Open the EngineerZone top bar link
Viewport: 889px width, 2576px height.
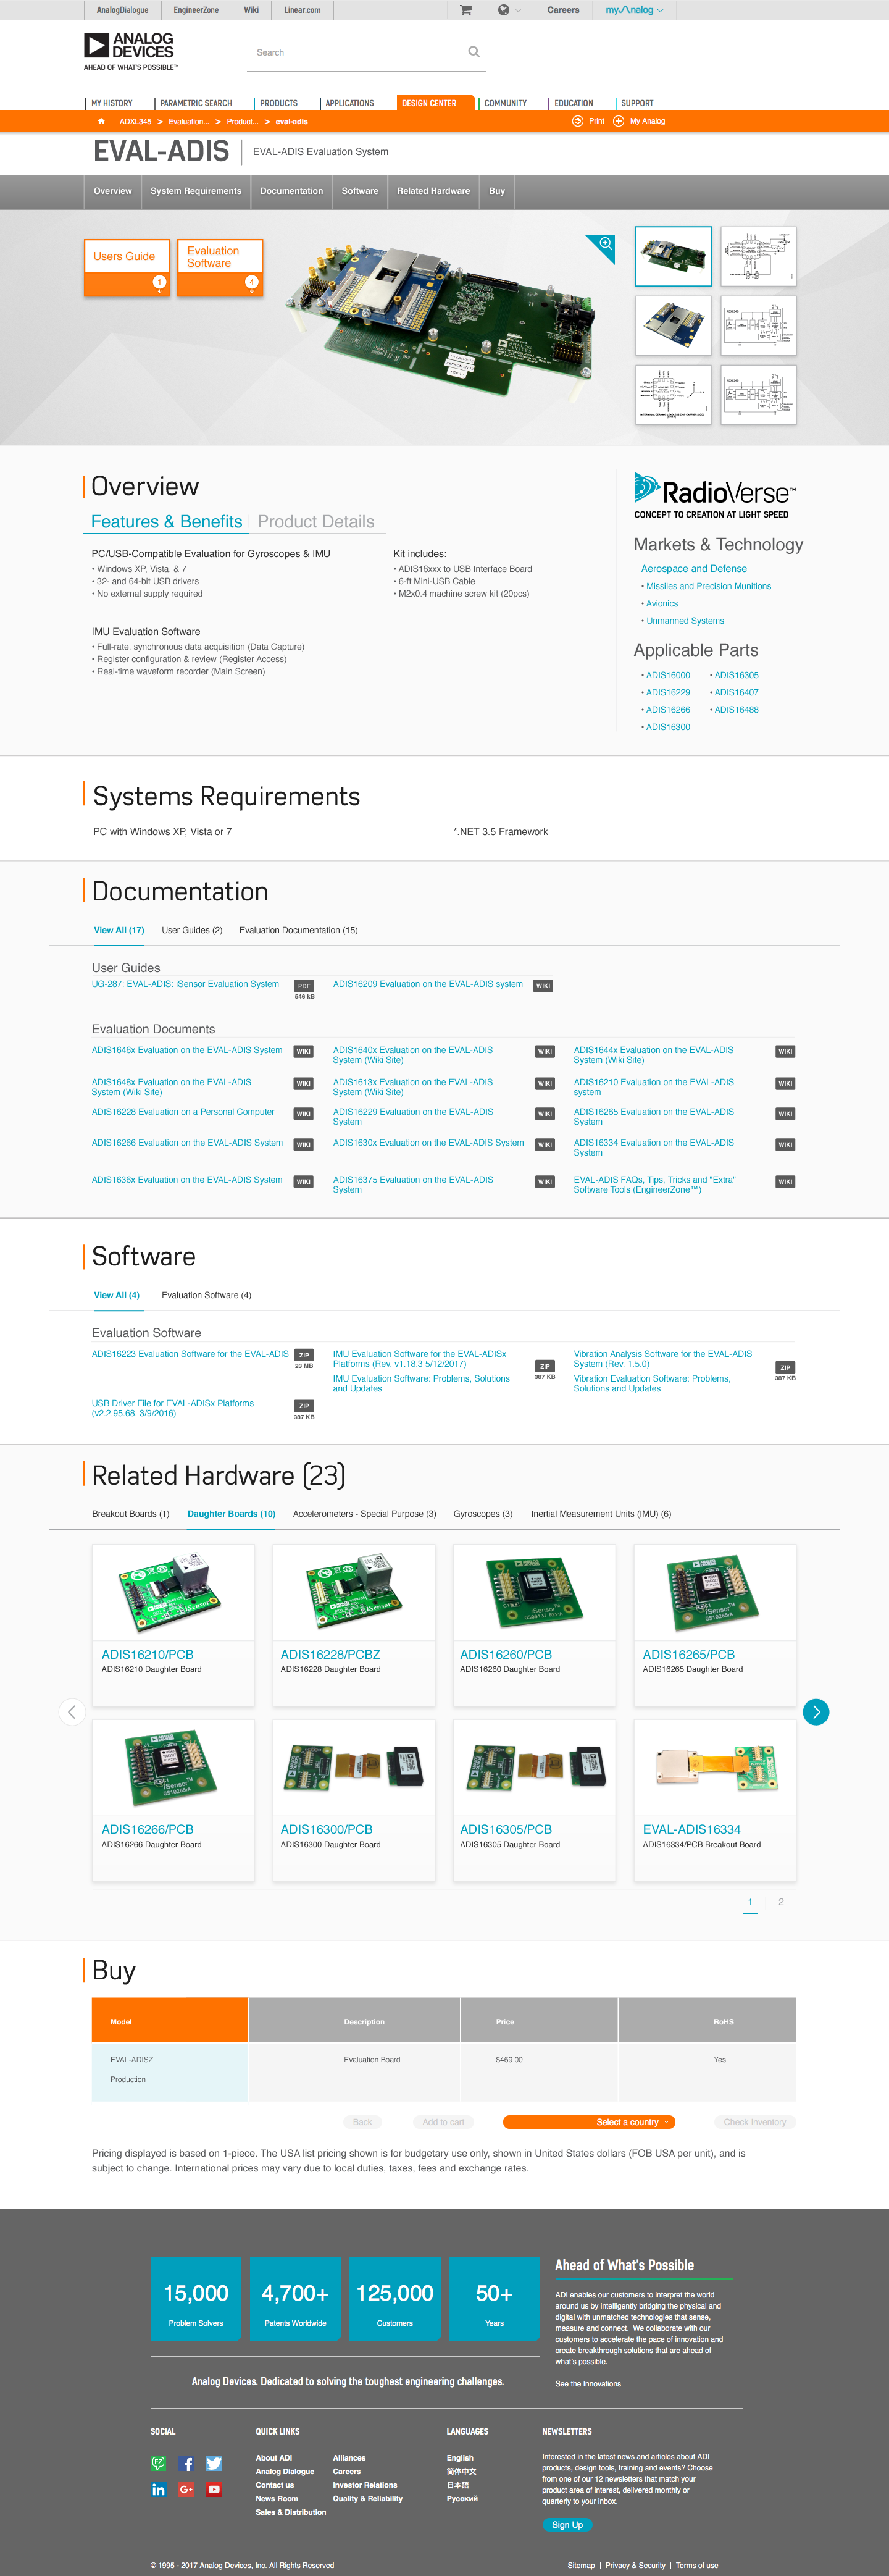196,10
